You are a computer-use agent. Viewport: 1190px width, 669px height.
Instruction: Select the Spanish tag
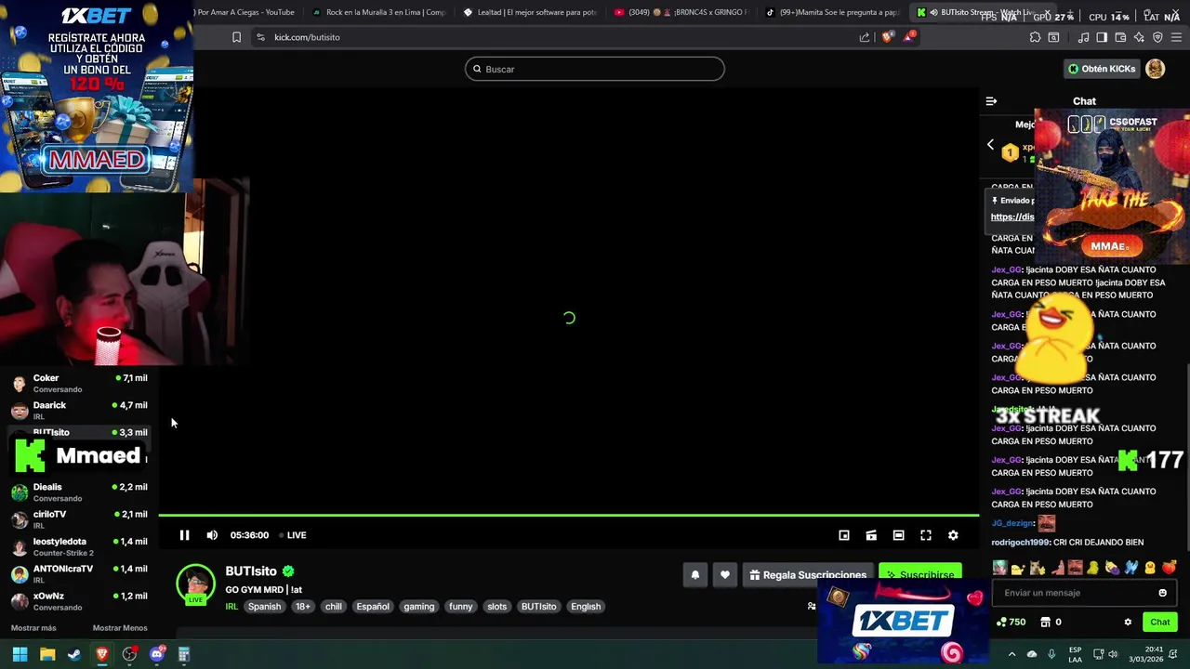264,607
